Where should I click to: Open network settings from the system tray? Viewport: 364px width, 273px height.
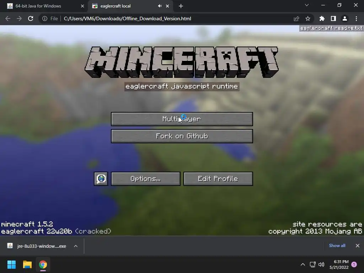pyautogui.click(x=313, y=264)
